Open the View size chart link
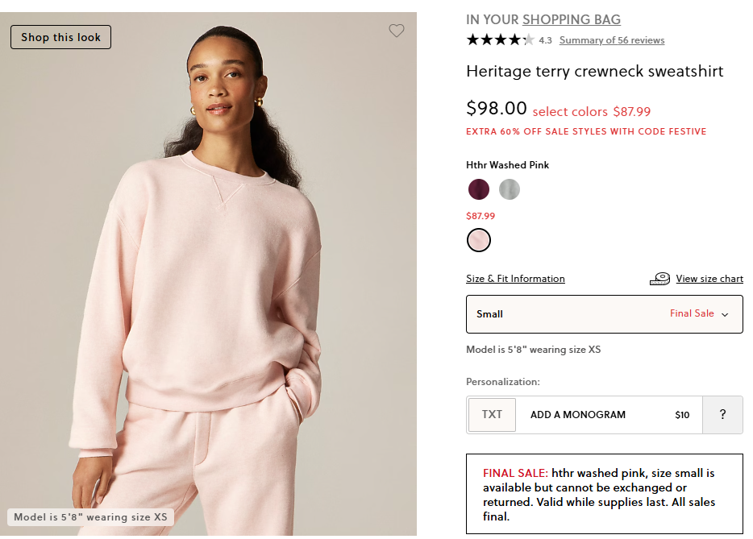This screenshot has height=539, width=753. tap(709, 279)
